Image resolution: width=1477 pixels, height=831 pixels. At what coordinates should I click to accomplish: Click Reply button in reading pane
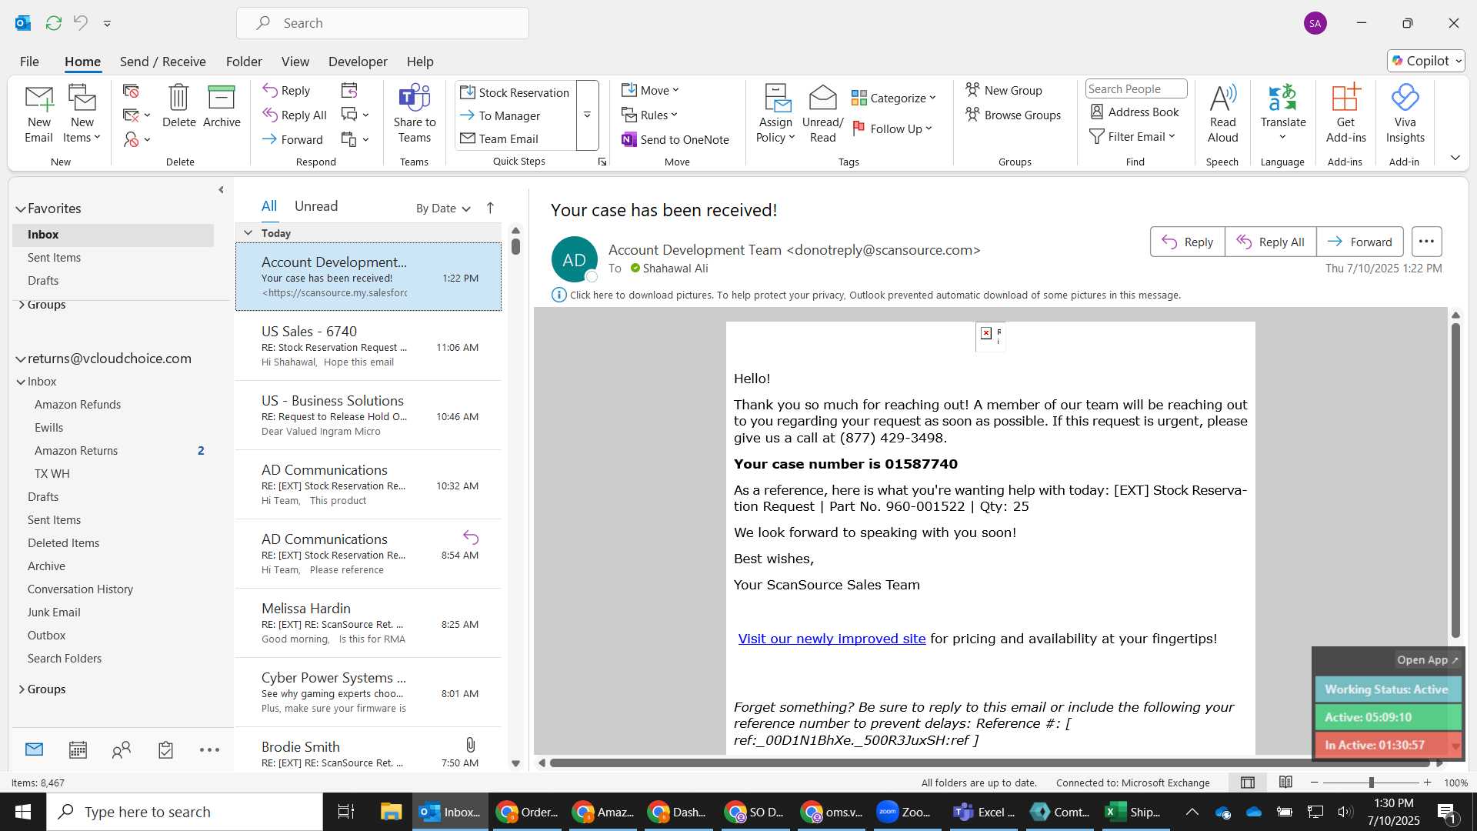(x=1187, y=242)
